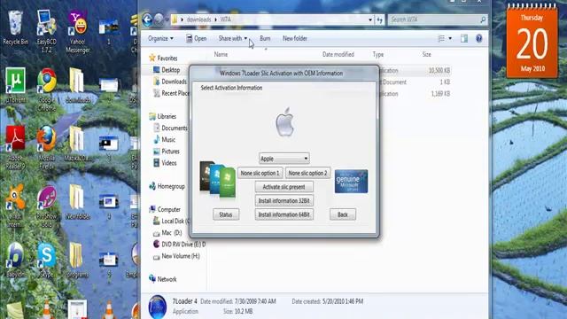This screenshot has width=567, height=319.
Task: Refresh the Explorer address bar
Action: (x=379, y=19)
